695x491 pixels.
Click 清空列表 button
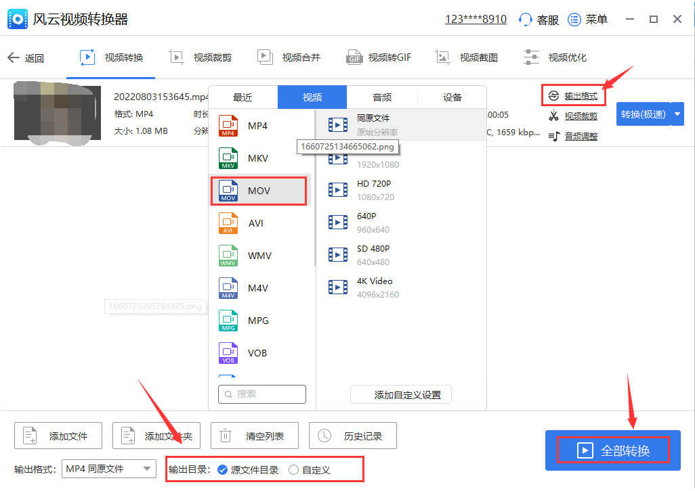(255, 436)
